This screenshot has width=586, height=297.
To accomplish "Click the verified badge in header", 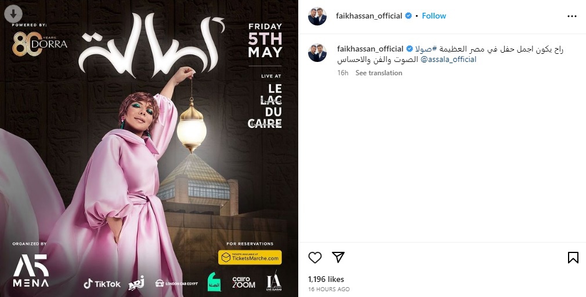I will pyautogui.click(x=408, y=16).
